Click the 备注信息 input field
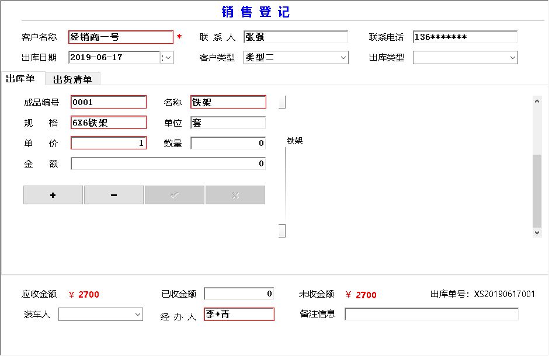The height and width of the screenshot is (356, 549). (432, 314)
